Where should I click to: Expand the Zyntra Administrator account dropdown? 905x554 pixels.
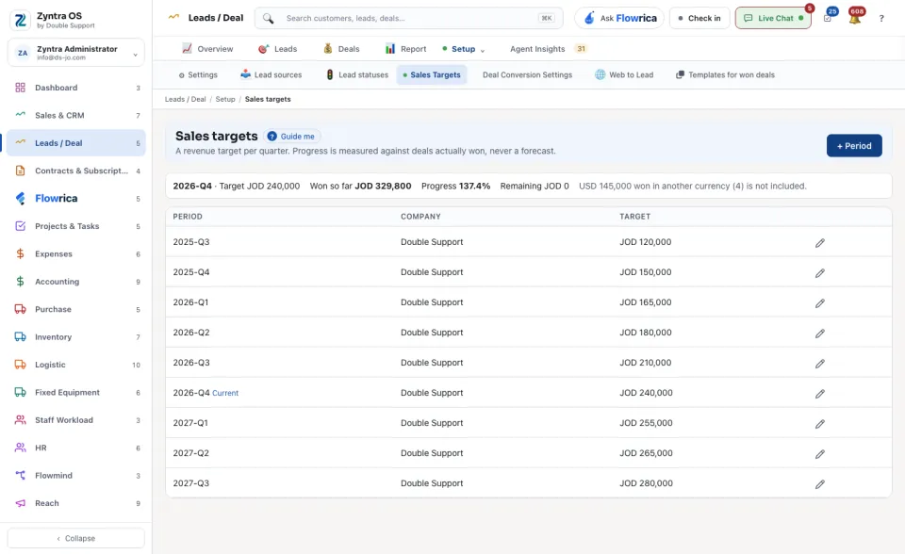[76, 53]
